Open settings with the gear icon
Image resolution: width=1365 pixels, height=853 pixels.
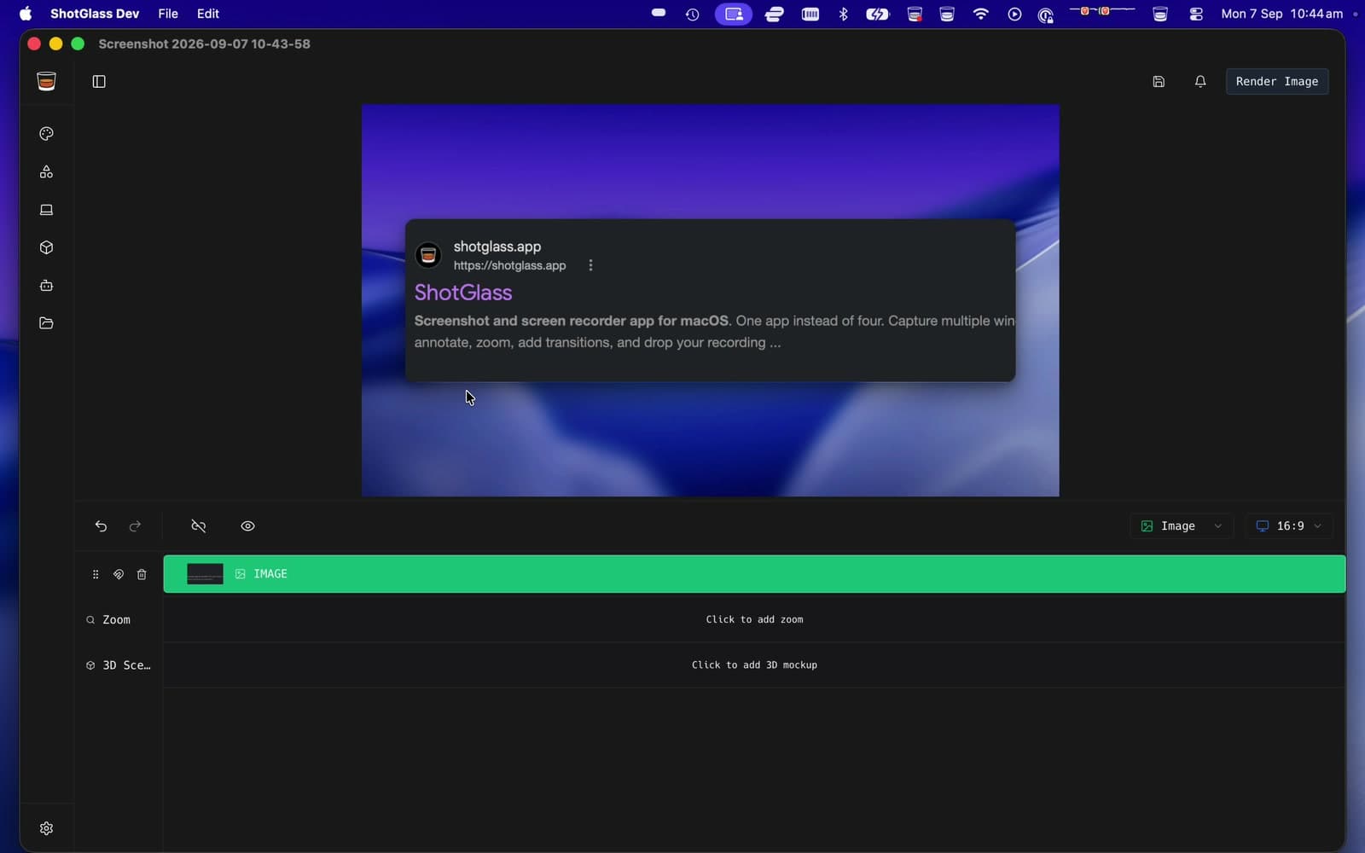[x=46, y=828]
